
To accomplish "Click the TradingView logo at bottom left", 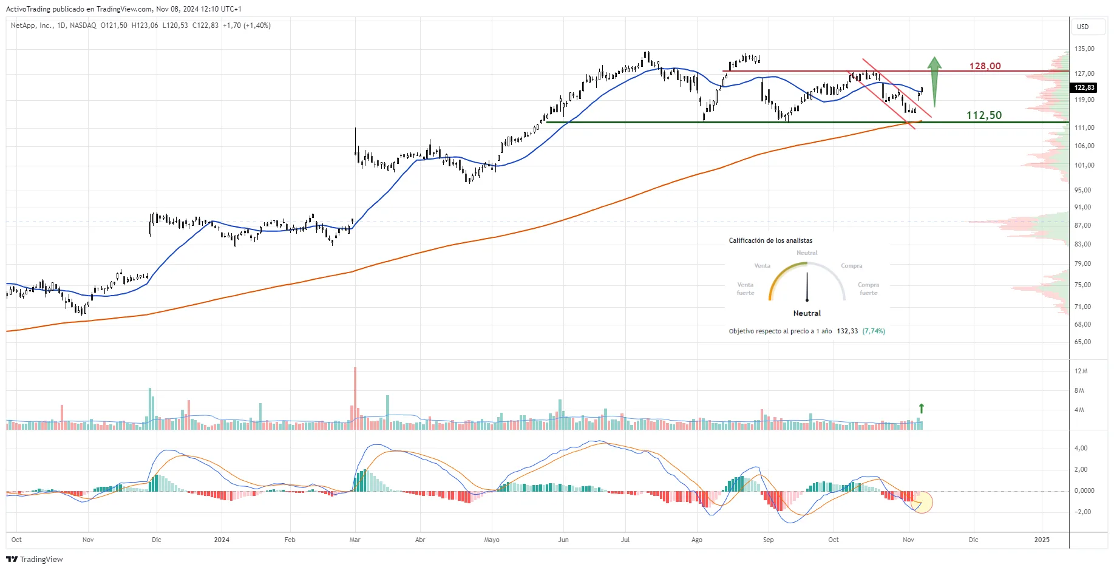I will click(35, 559).
